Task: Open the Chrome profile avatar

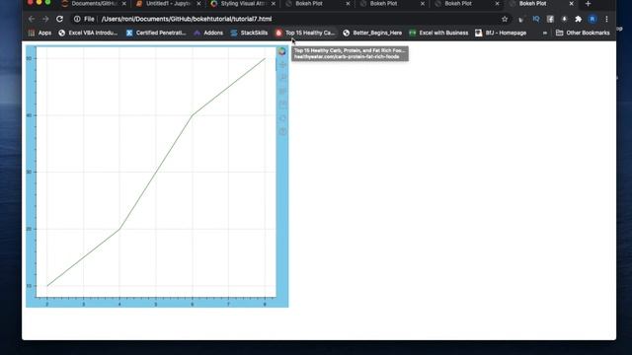Action: [x=592, y=19]
